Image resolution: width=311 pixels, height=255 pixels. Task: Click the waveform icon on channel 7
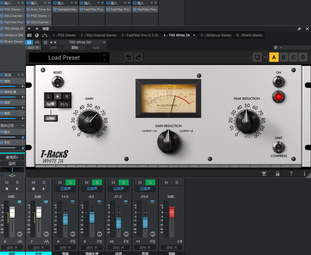(46, 242)
